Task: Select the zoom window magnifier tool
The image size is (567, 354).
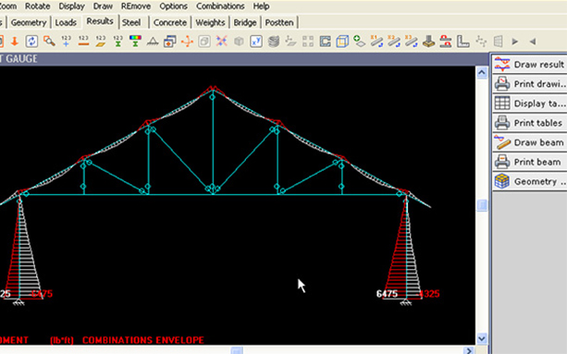Action: pos(49,42)
